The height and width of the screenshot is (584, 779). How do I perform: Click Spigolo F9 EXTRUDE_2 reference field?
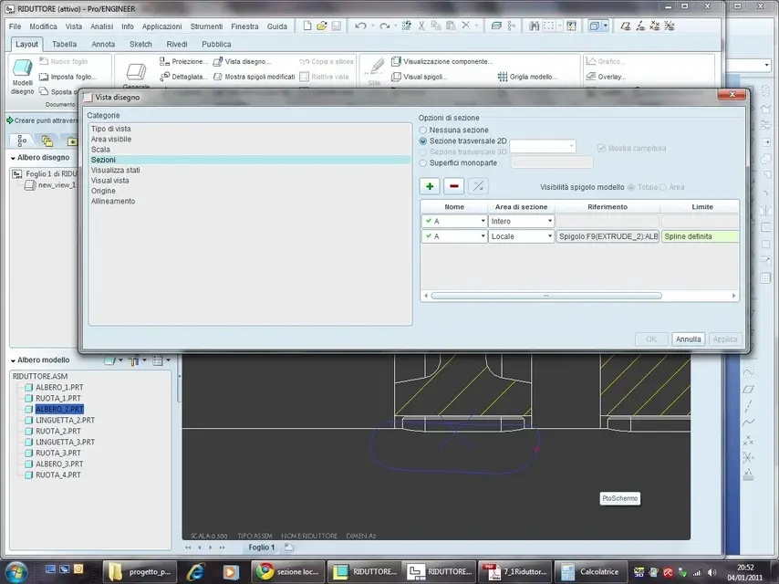(x=608, y=236)
